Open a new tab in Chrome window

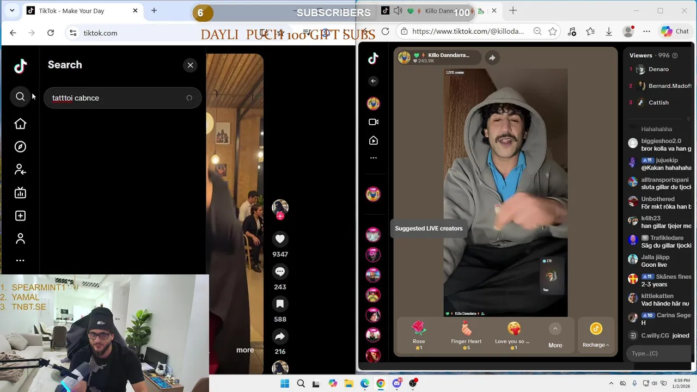[154, 10]
